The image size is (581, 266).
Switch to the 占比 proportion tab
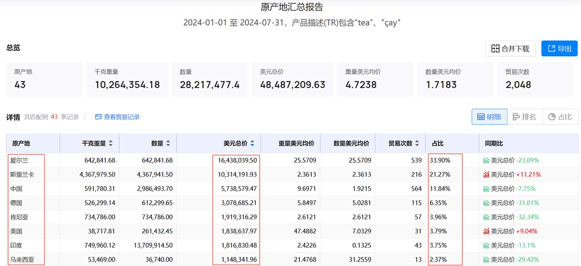560,117
